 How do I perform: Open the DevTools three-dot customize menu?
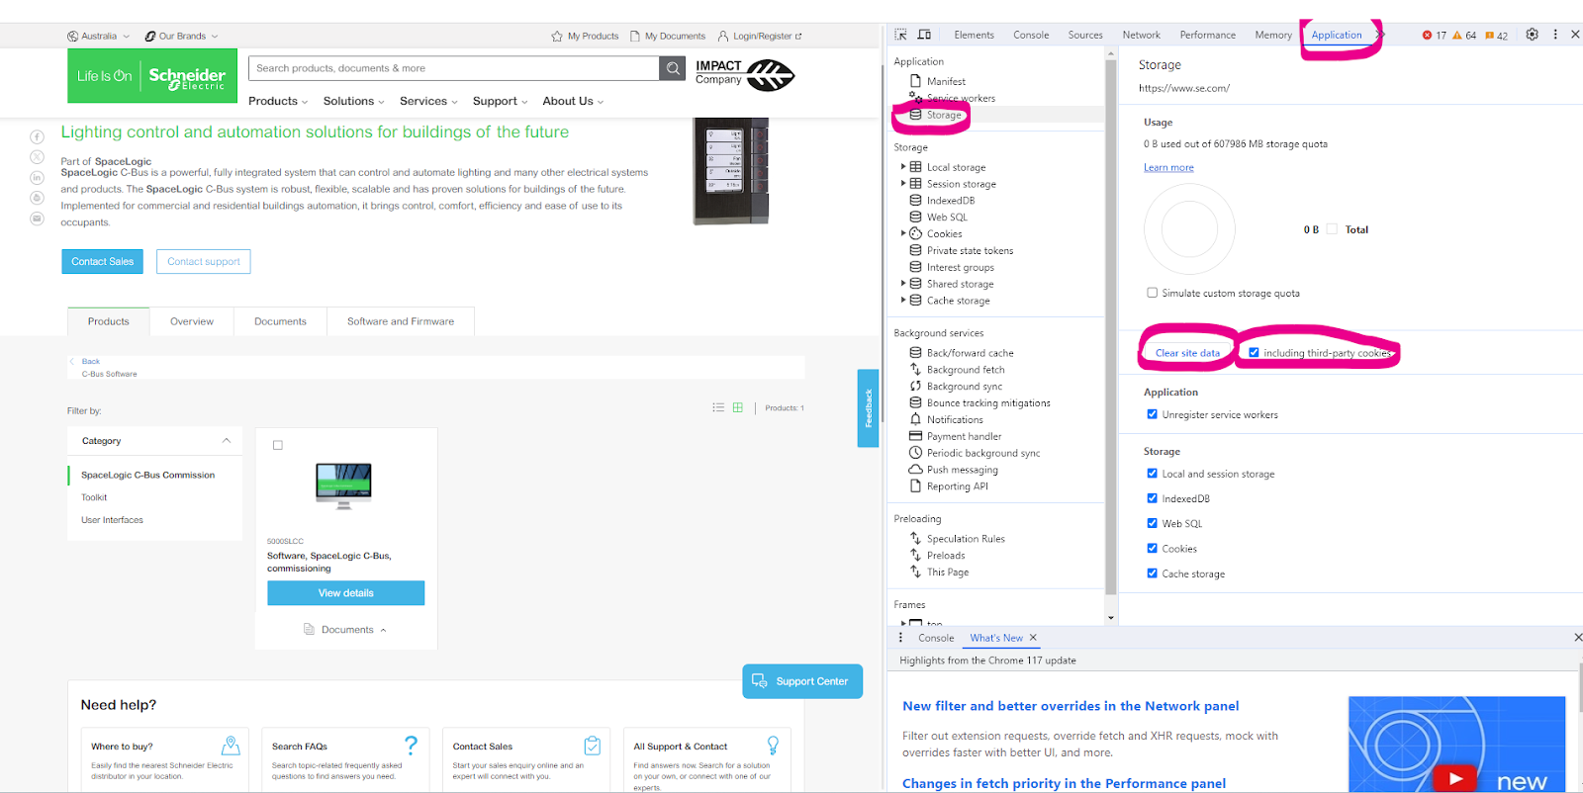[x=1555, y=35]
